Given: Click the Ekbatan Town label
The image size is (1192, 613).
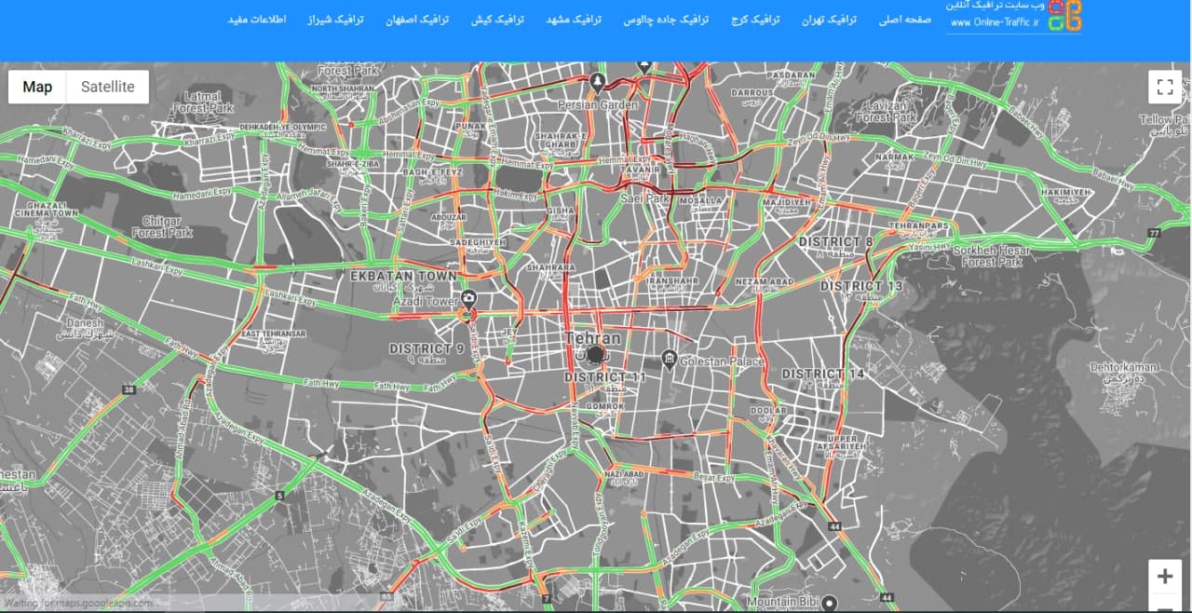Looking at the screenshot, I should tap(403, 277).
